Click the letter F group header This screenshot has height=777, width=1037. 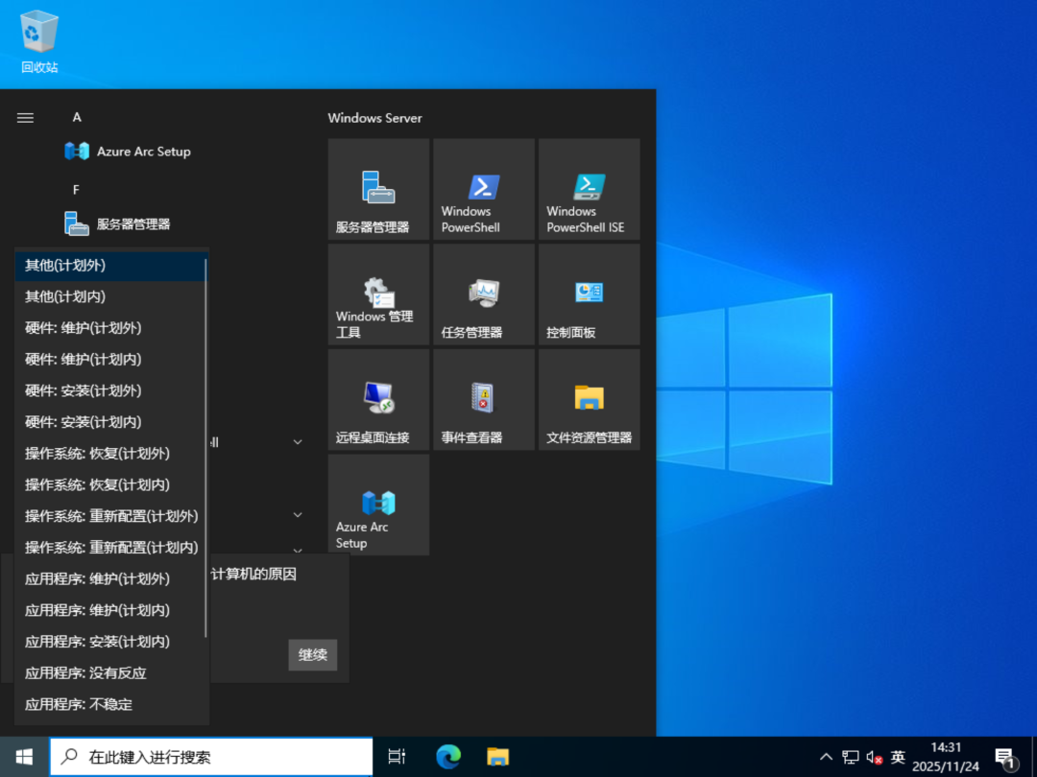tap(76, 190)
